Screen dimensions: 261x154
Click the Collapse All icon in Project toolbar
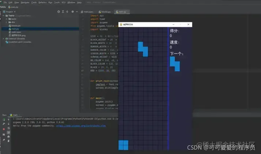pos(67,12)
